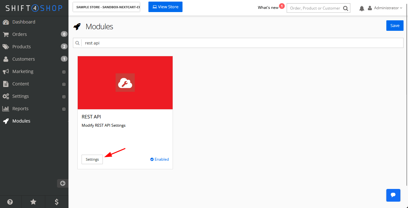Click the module search magnifier icon
408x208 pixels.
pos(77,43)
